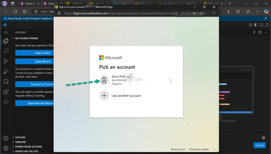
Task: Open Edge profile avatar in title bar
Action: pyautogui.click(x=5, y=3)
